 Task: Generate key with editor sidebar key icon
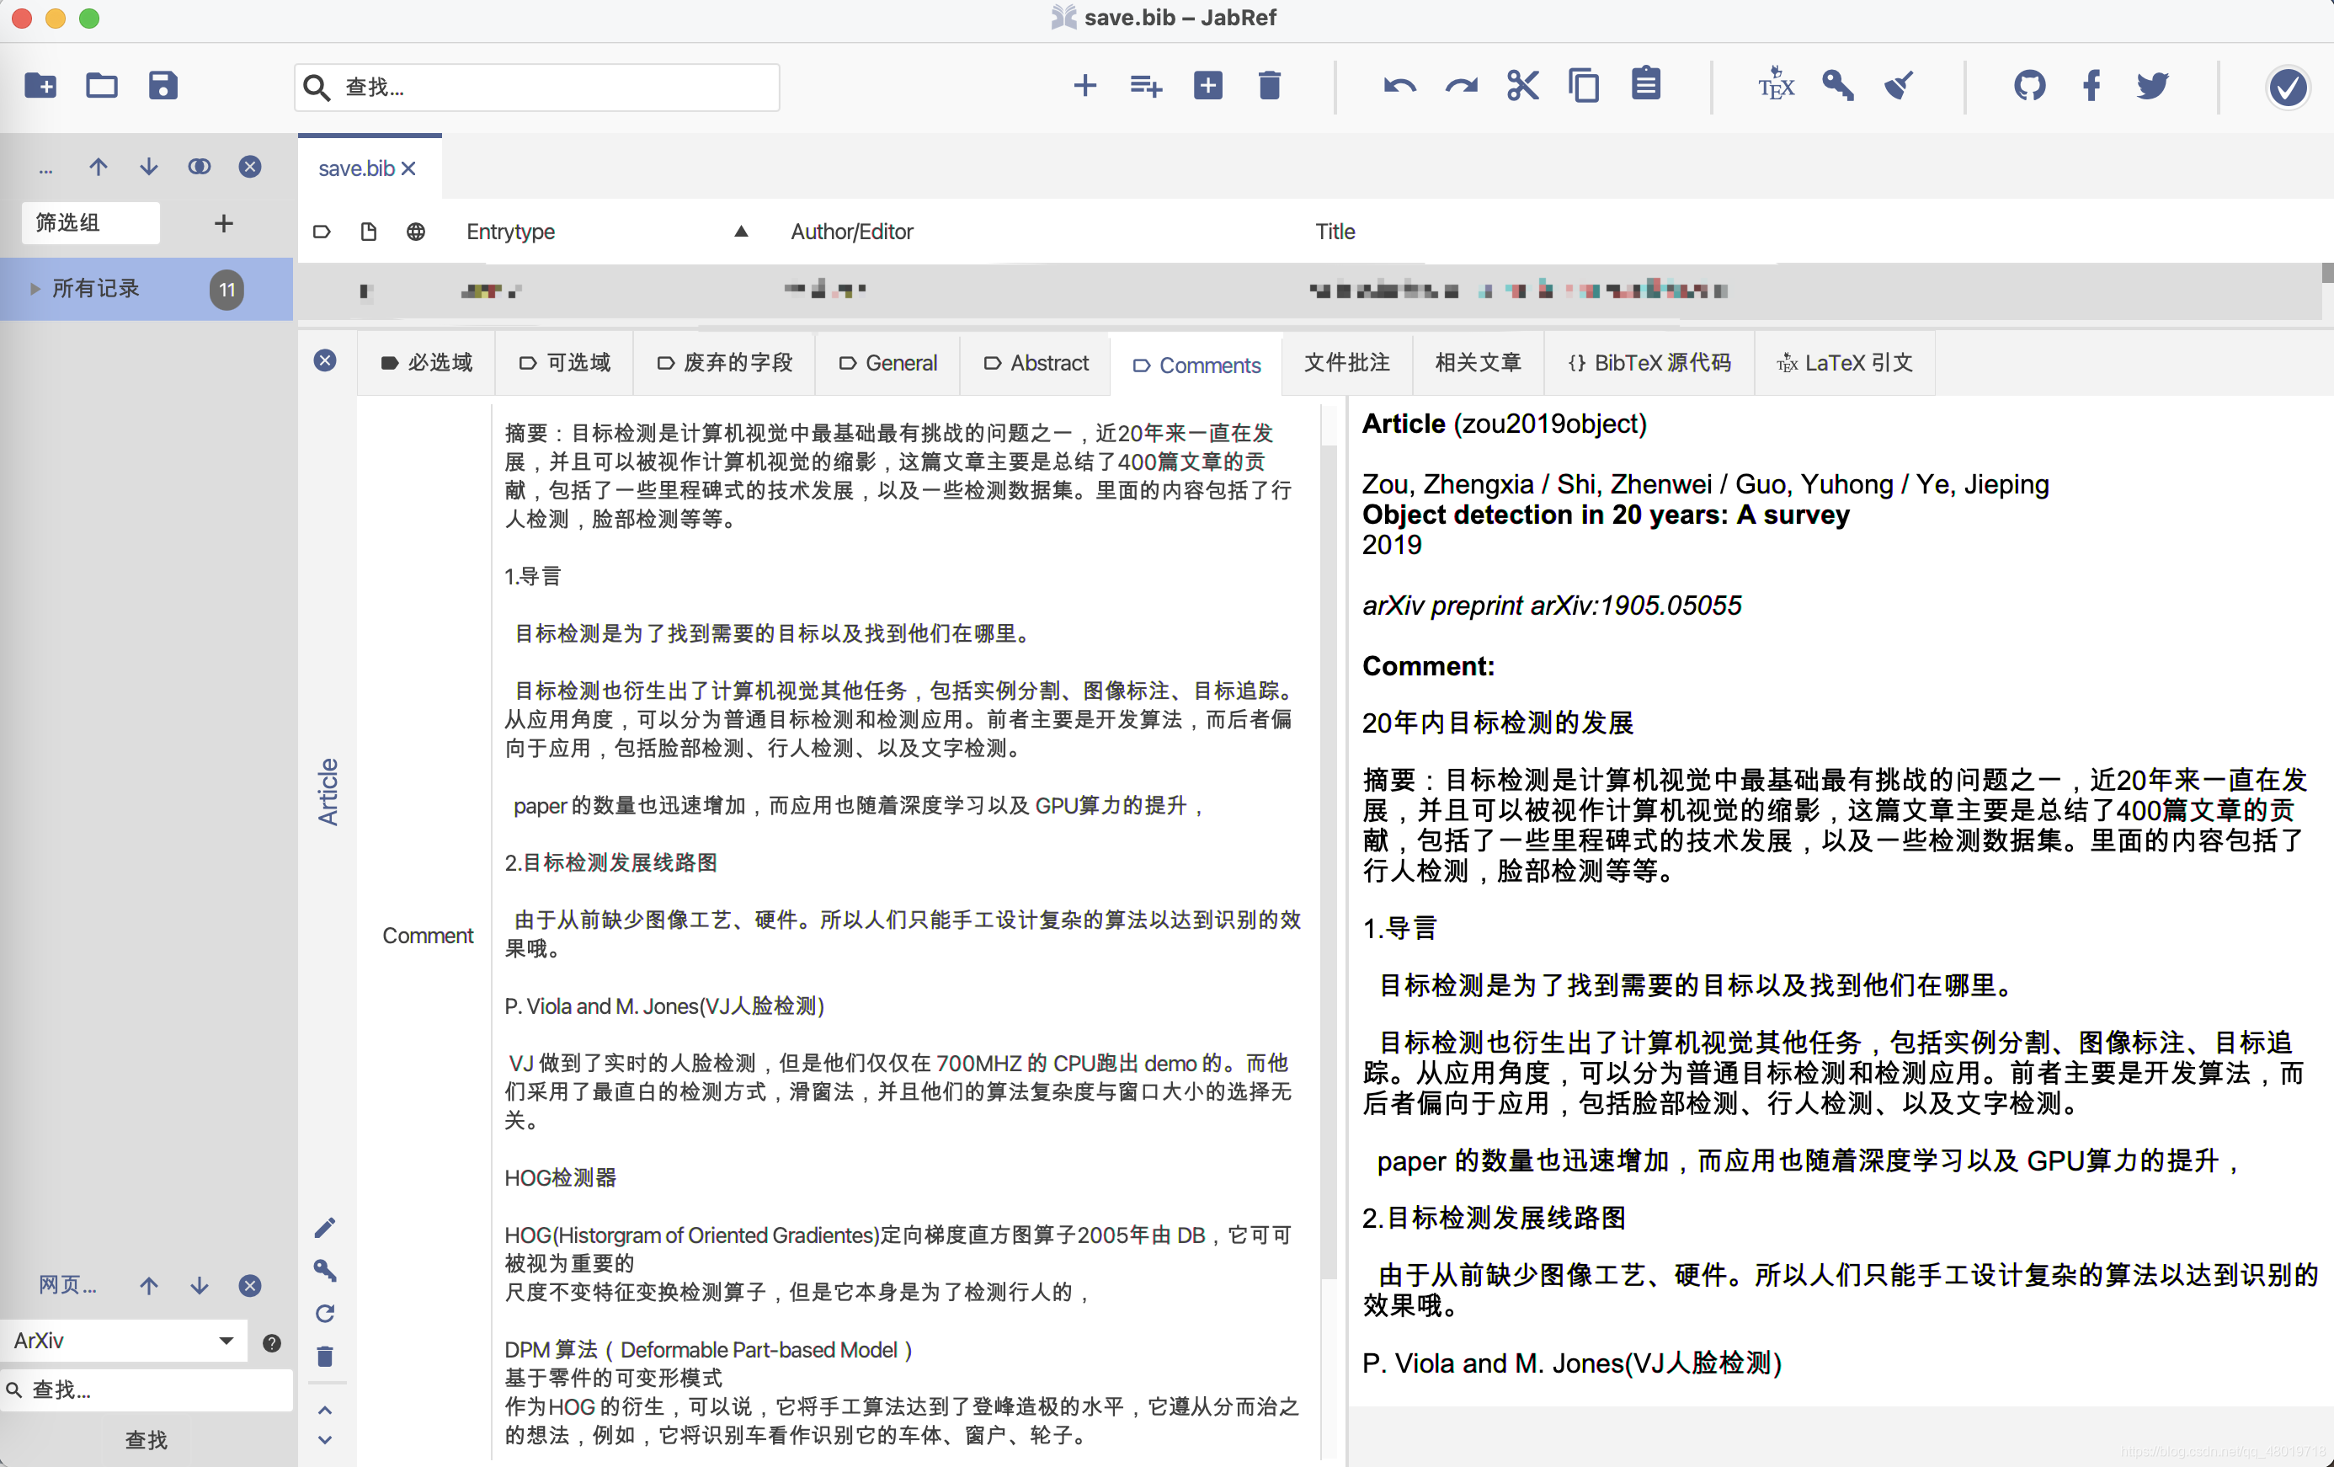[325, 1270]
